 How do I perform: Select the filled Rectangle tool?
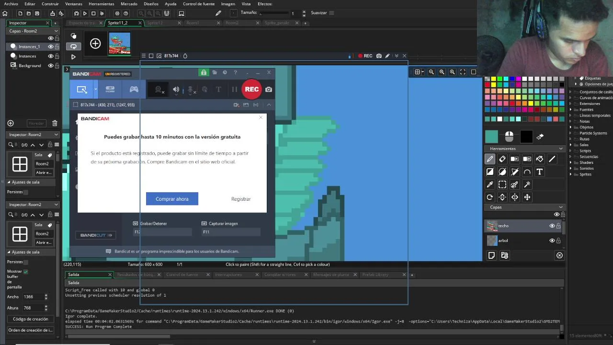pyautogui.click(x=490, y=172)
